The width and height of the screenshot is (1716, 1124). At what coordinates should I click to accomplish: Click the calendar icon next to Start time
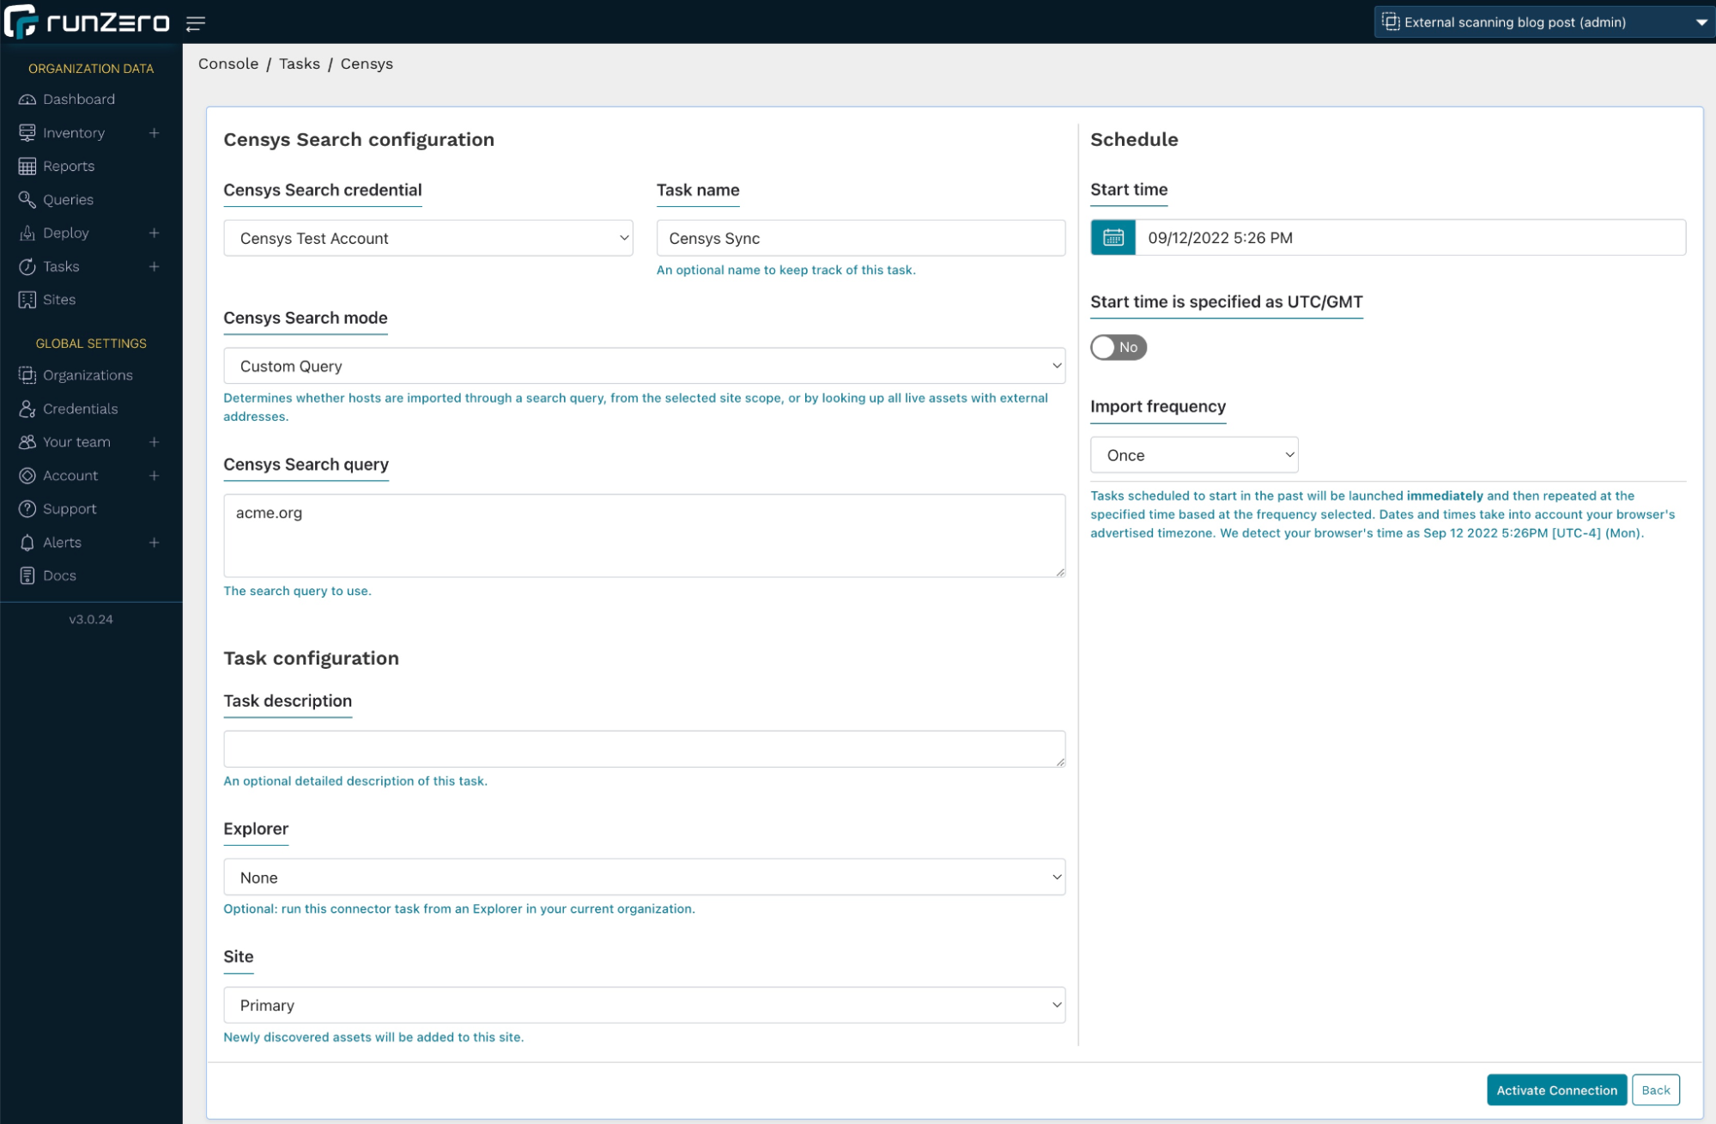1112,238
